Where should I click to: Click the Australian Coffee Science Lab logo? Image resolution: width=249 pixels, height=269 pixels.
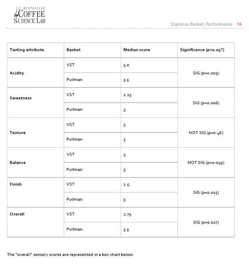click(x=29, y=16)
